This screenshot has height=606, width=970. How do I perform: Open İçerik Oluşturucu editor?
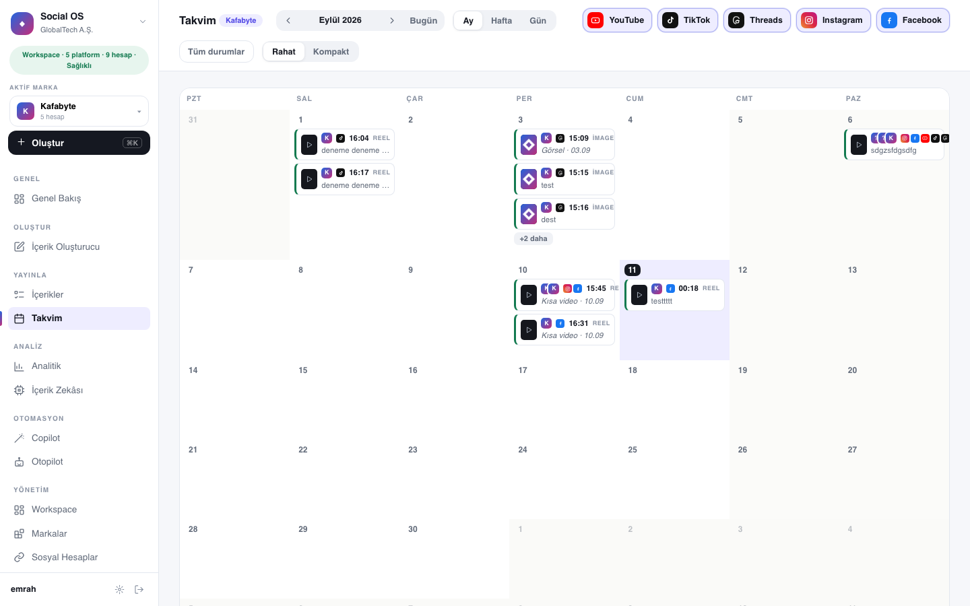pos(79,247)
